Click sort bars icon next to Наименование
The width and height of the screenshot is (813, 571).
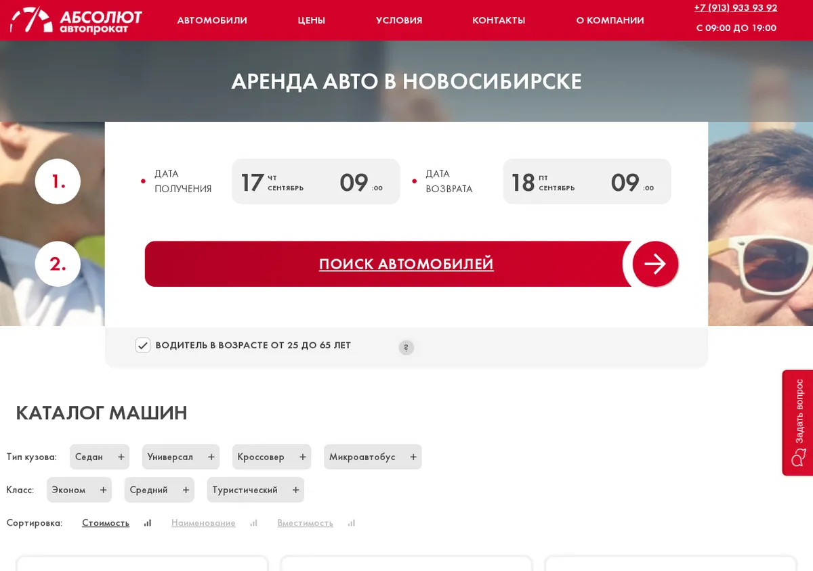(x=254, y=523)
